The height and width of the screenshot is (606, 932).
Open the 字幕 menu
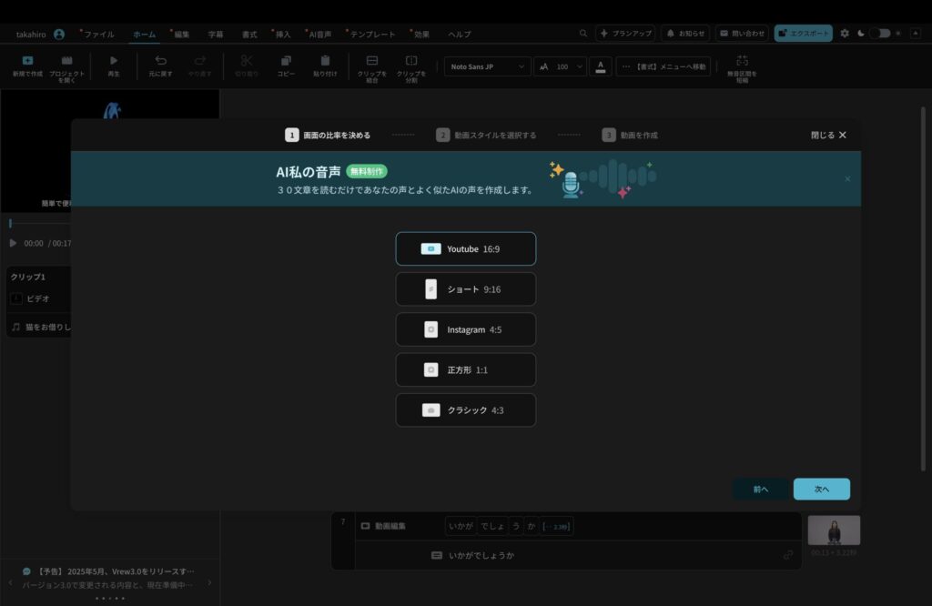(215, 35)
